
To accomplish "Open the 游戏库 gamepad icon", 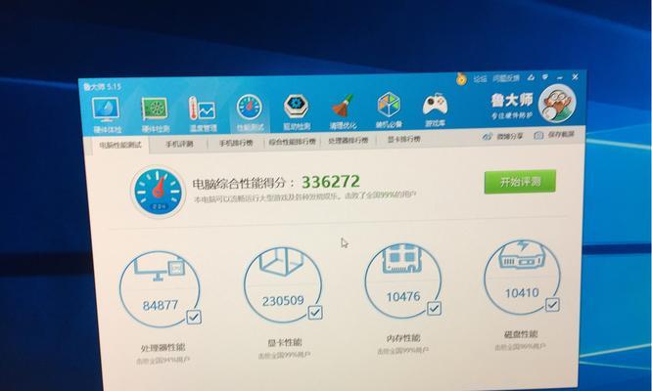I will click(x=435, y=105).
